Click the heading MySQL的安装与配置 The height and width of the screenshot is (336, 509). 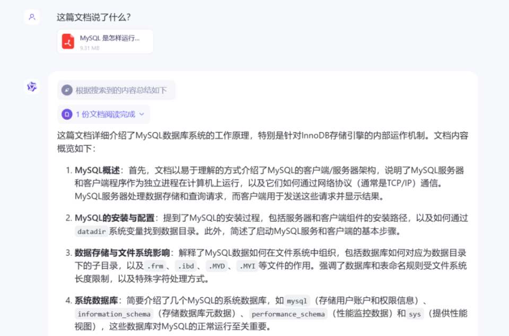(115, 218)
